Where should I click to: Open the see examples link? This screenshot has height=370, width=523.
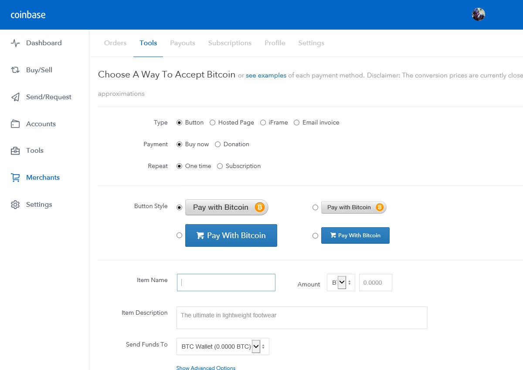pos(266,75)
